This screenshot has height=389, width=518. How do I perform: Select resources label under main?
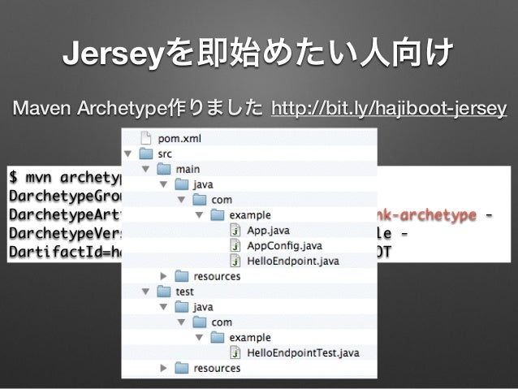point(217,276)
